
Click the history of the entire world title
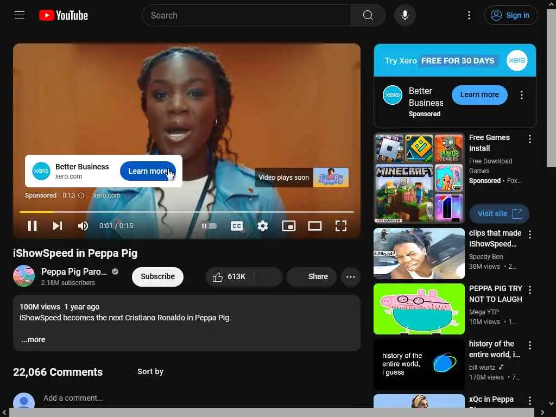(x=495, y=349)
